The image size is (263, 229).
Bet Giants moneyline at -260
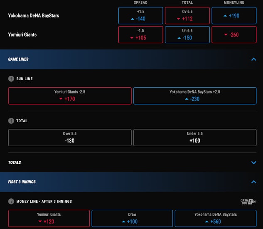pos(234,35)
